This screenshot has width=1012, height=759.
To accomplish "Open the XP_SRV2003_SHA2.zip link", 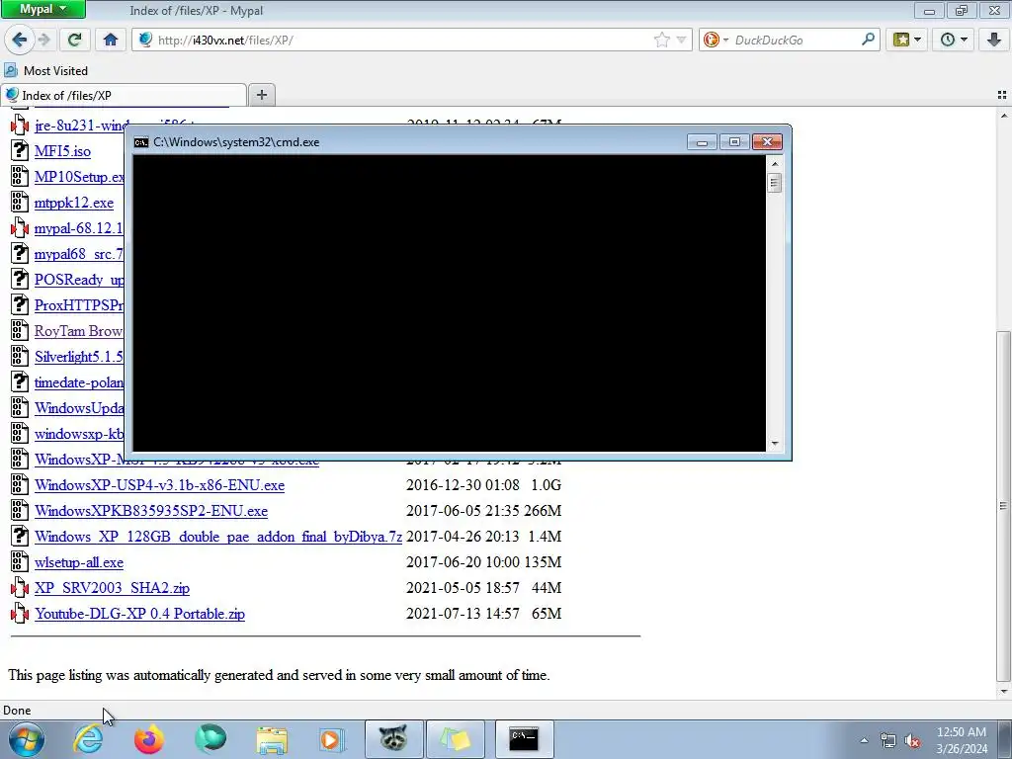I will [x=113, y=588].
